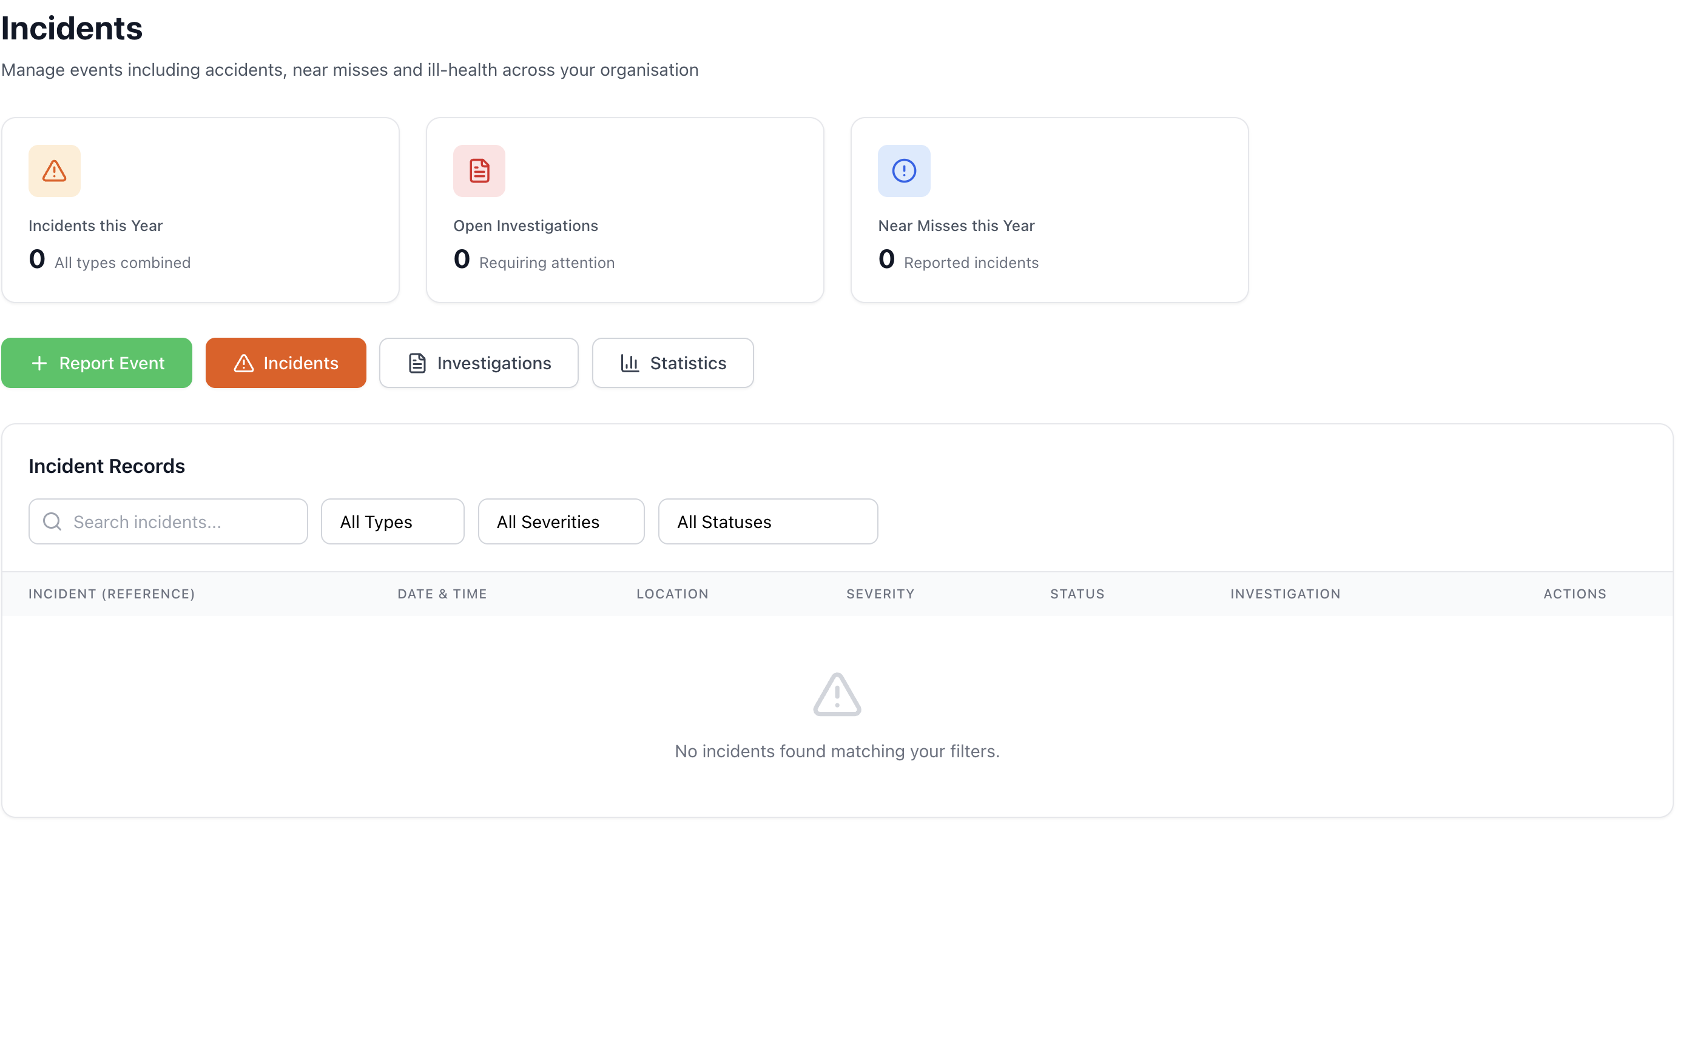Click the Severity column header

point(880,594)
